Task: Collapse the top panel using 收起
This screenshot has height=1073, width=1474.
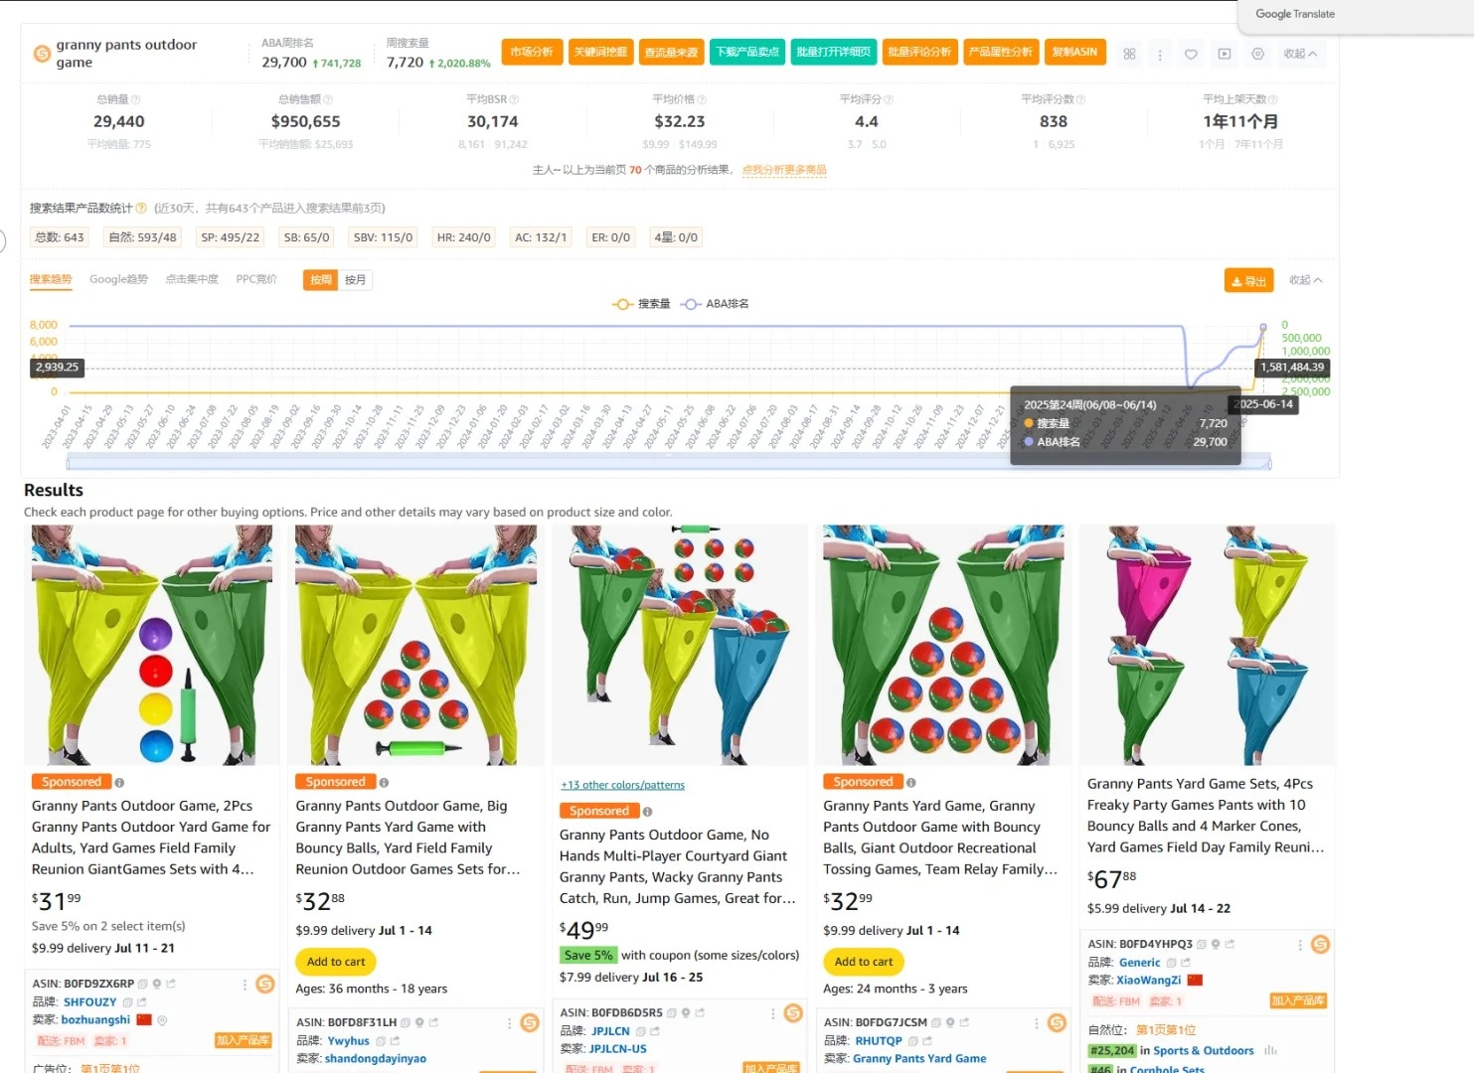Action: [x=1300, y=54]
